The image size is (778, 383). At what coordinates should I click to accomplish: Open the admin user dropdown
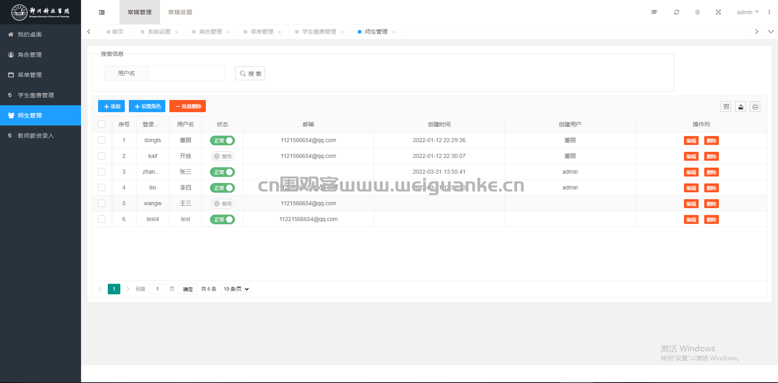point(748,12)
